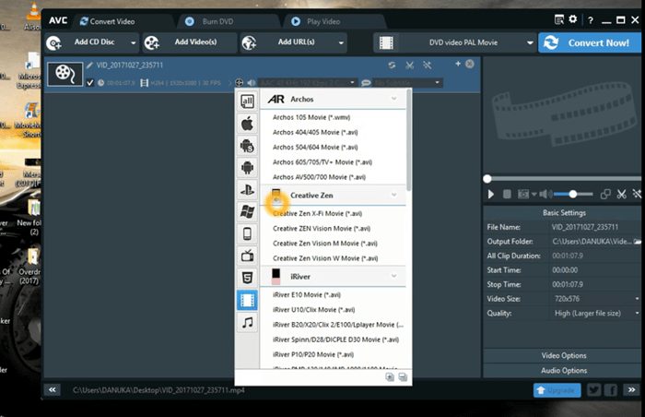Click the profile list scrollbar

click(408, 140)
